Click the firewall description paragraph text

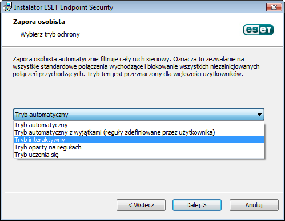pyautogui.click(x=136, y=66)
